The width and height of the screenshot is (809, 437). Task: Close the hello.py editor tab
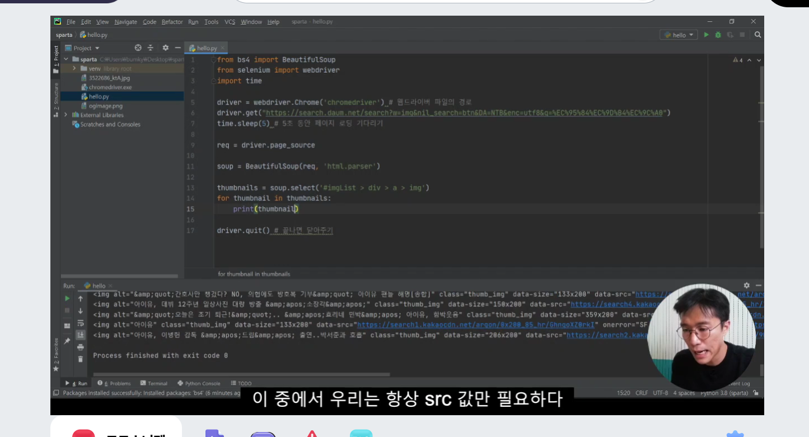(x=223, y=48)
